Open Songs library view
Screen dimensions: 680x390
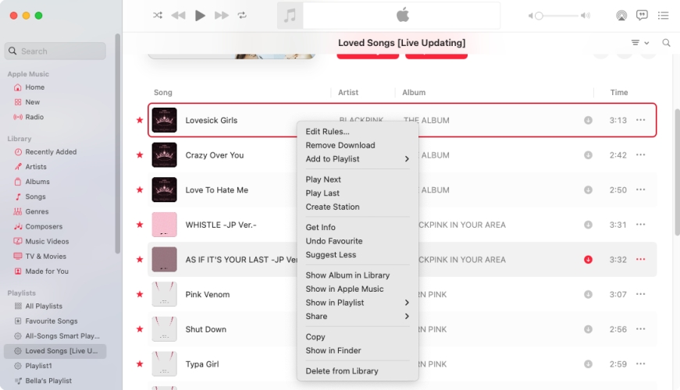[35, 197]
